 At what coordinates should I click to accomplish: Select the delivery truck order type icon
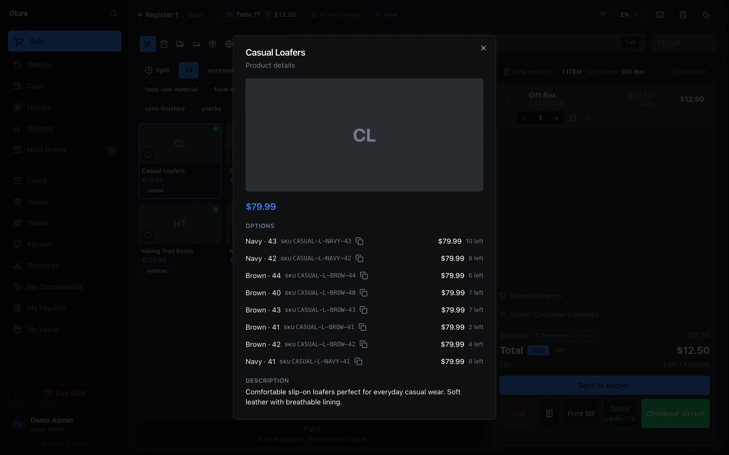click(180, 44)
